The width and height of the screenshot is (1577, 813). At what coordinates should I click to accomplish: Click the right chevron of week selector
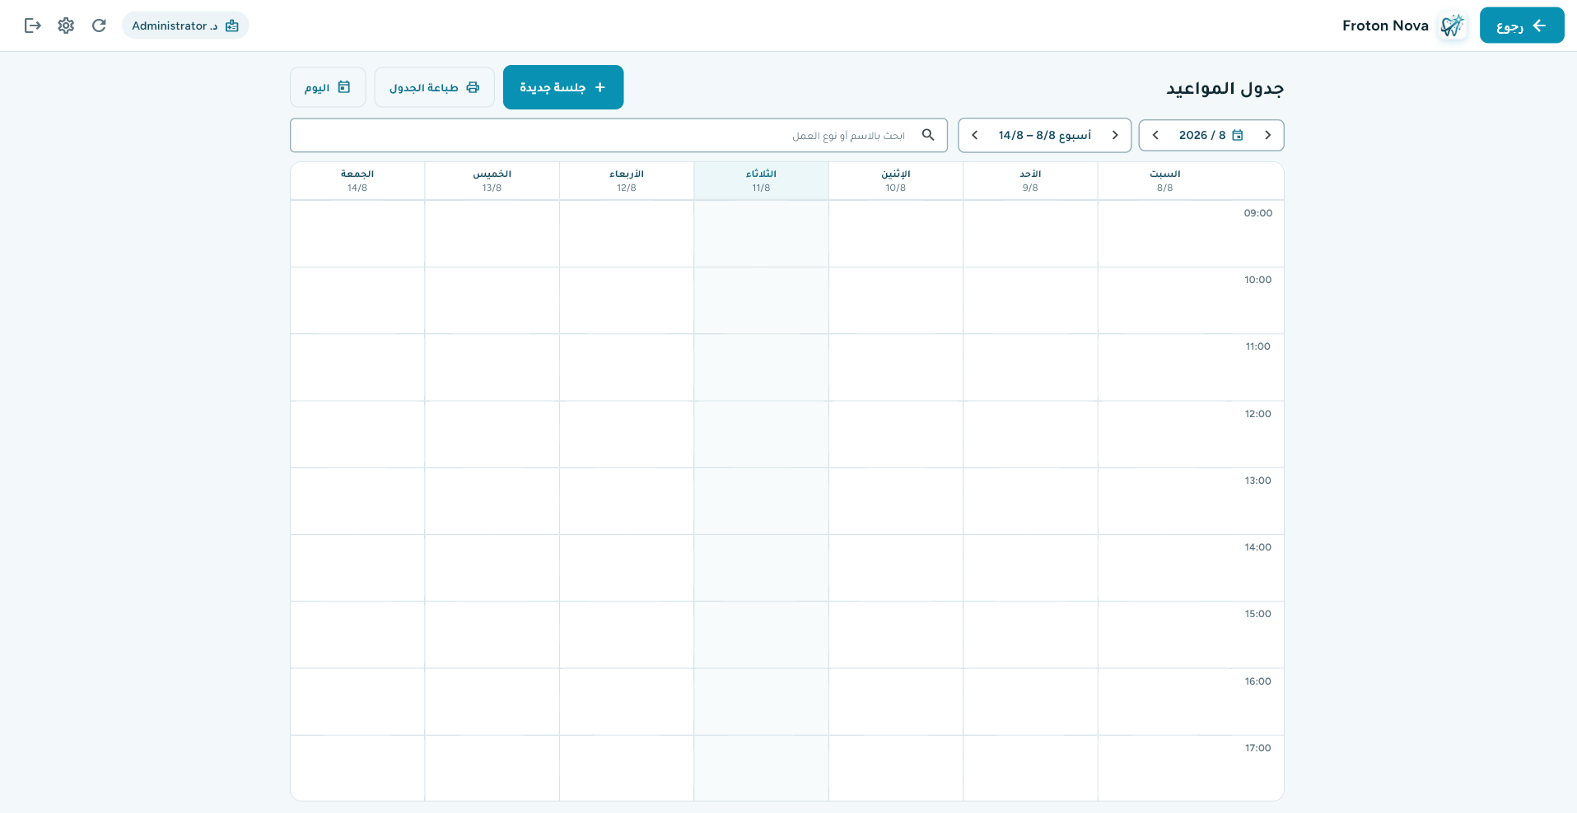click(1115, 135)
